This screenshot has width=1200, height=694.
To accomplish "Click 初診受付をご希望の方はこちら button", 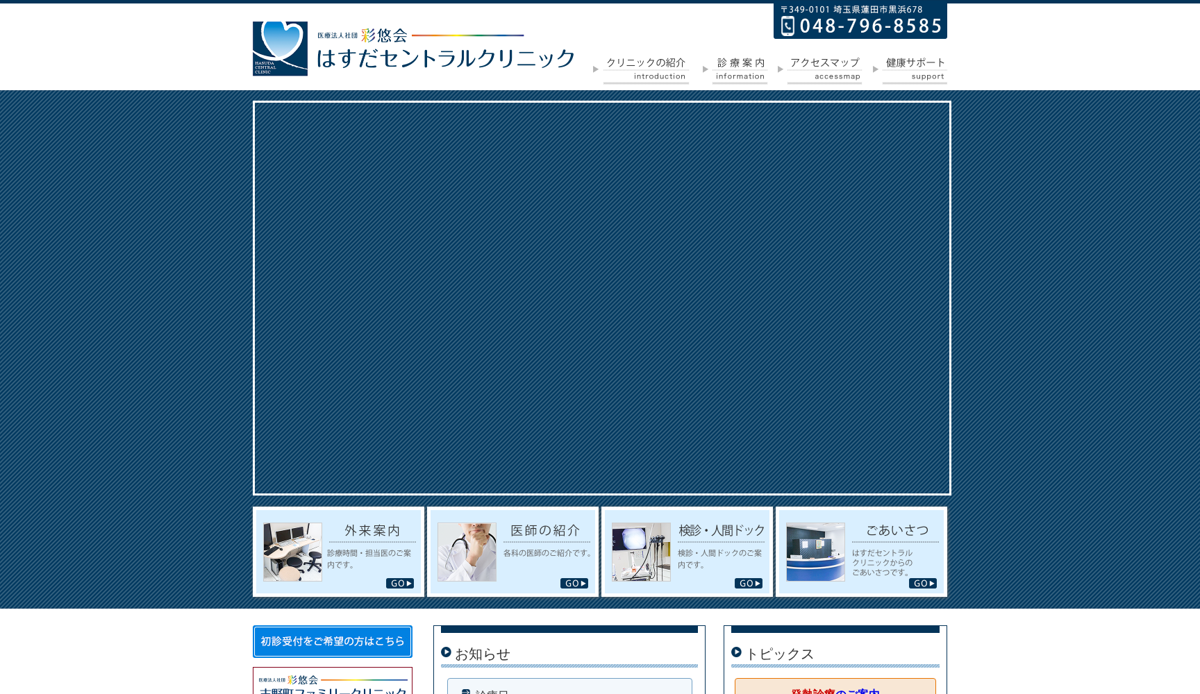I will click(333, 641).
